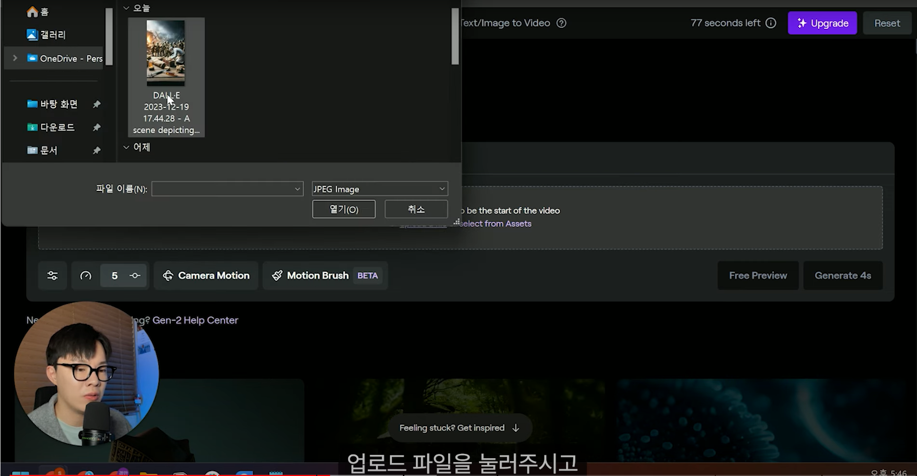Click Feeling stuck? Get inspired pill
Image resolution: width=917 pixels, height=476 pixels.
460,428
